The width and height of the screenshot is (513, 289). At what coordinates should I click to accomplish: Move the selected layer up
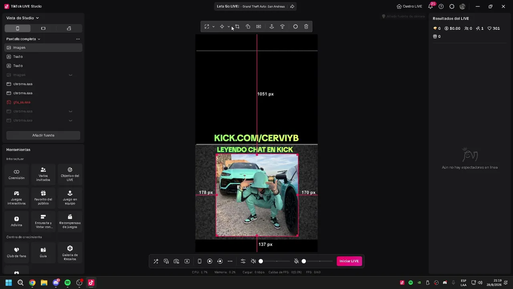tap(272, 26)
